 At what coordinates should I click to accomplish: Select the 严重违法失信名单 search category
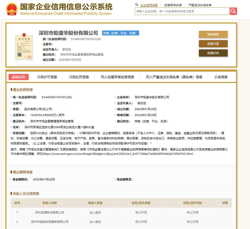[x=200, y=5]
